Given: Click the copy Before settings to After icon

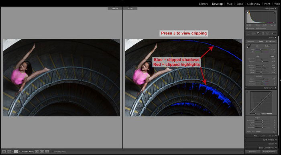Looking at the screenshot, I should point(37,151).
